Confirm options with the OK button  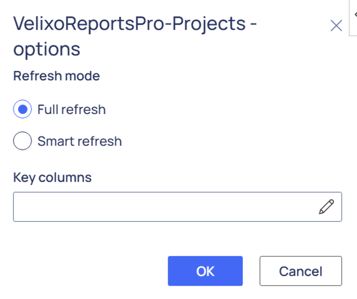click(x=205, y=271)
